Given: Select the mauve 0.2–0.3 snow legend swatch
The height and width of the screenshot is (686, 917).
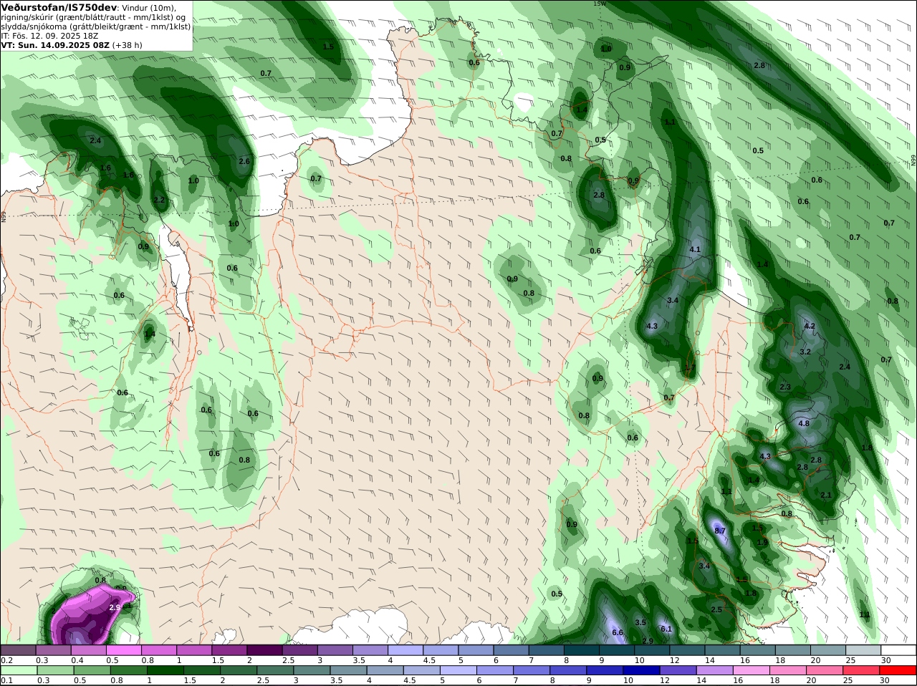Looking at the screenshot, I should (x=19, y=650).
